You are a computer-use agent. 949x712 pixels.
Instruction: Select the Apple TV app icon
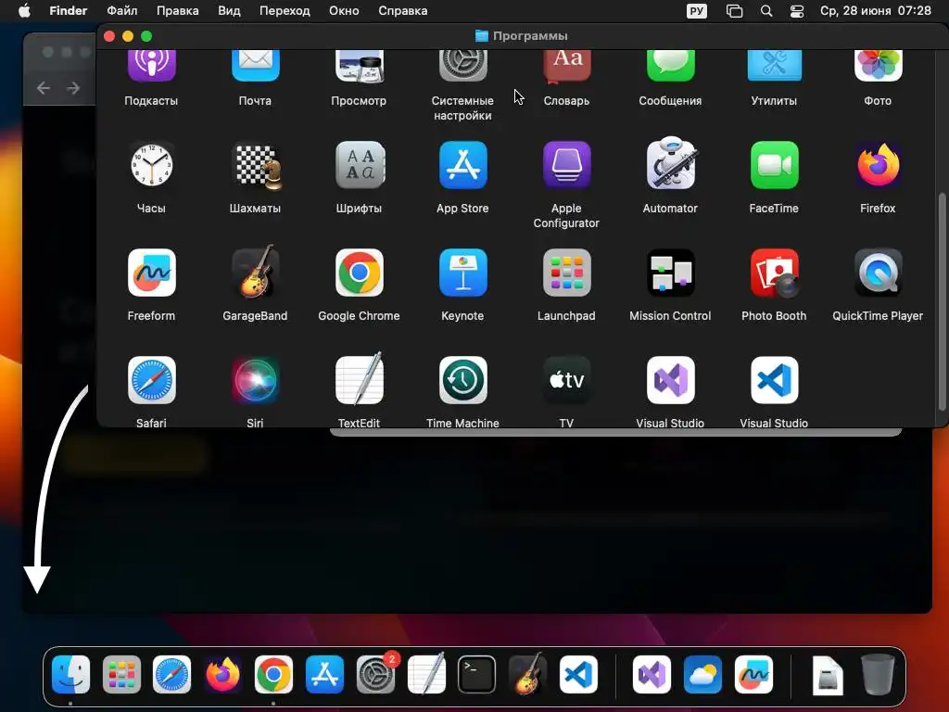point(566,380)
